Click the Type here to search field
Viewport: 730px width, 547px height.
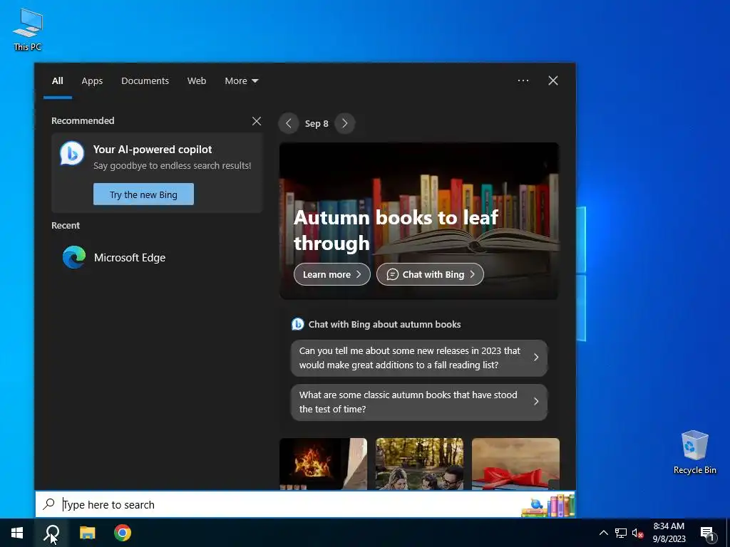pyautogui.click(x=305, y=504)
